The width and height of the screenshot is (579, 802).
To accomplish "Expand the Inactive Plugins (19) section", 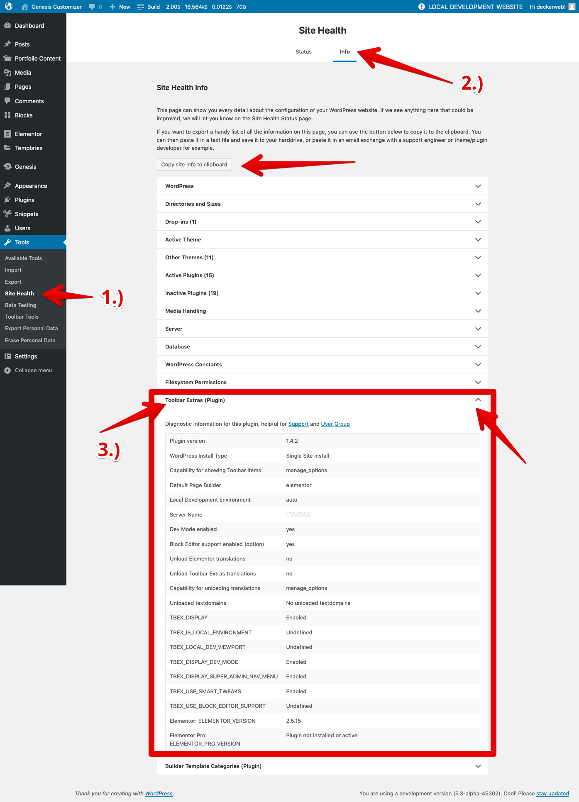I will pos(322,293).
